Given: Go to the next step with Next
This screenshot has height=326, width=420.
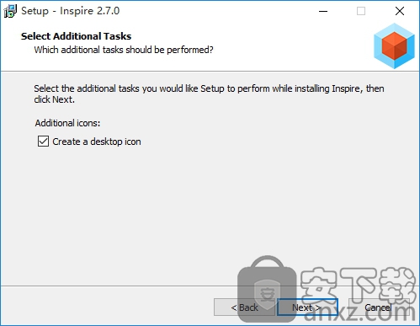Looking at the screenshot, I should coord(307,307).
